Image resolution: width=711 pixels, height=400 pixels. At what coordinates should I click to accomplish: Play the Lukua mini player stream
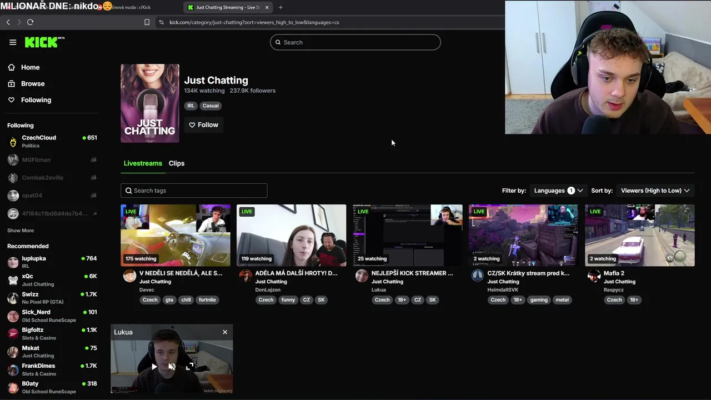[154, 367]
